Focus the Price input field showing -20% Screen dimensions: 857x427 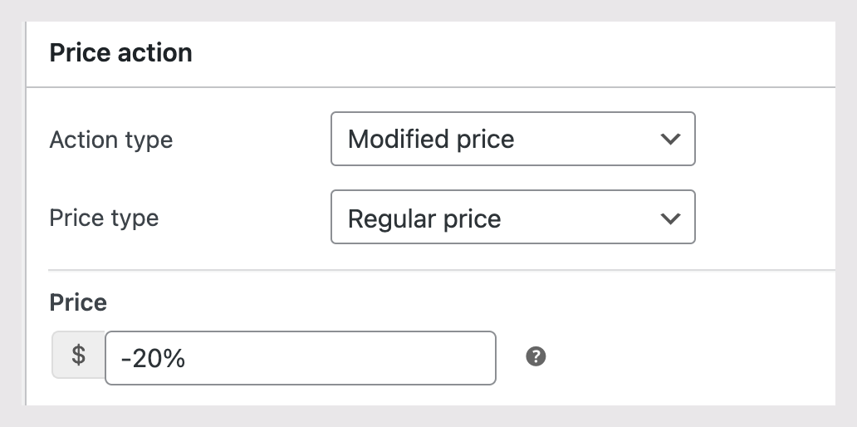coord(301,358)
